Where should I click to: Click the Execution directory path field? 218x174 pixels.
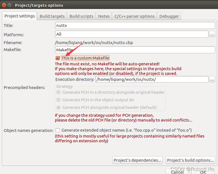coord(152,79)
